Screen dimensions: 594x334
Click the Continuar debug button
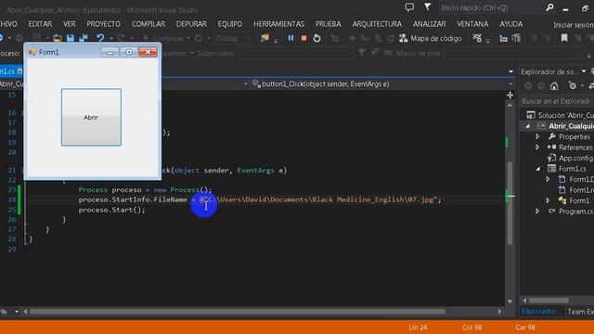[x=166, y=38]
